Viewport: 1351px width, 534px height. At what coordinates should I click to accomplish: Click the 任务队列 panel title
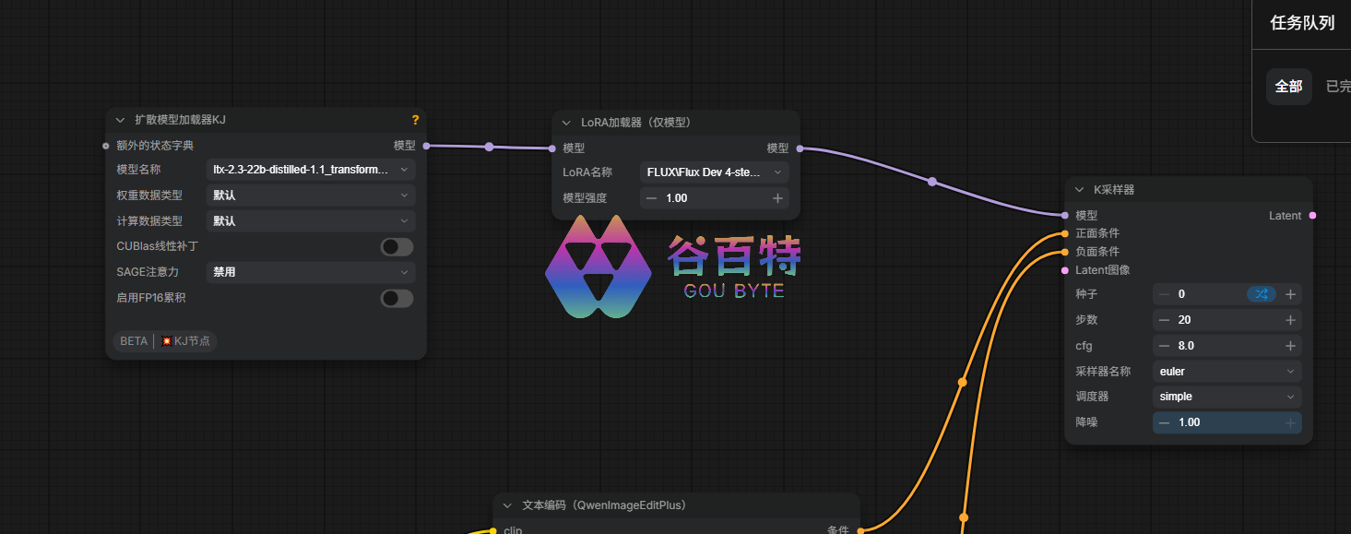[1302, 23]
